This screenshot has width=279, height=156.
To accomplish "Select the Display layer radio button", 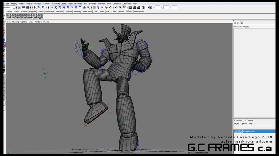I will click(235, 121).
